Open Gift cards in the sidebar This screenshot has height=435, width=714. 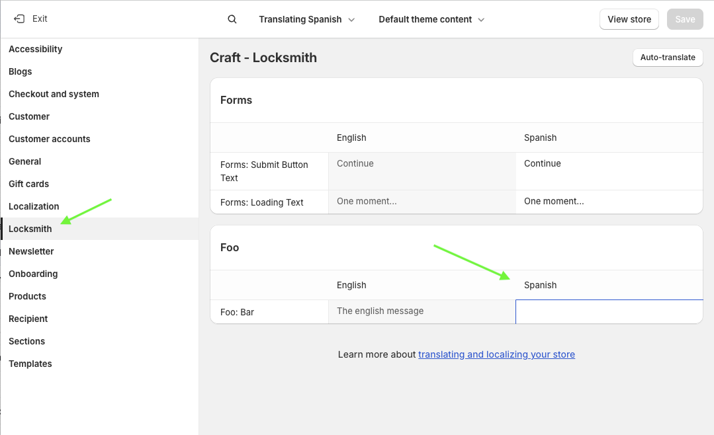tap(28, 184)
